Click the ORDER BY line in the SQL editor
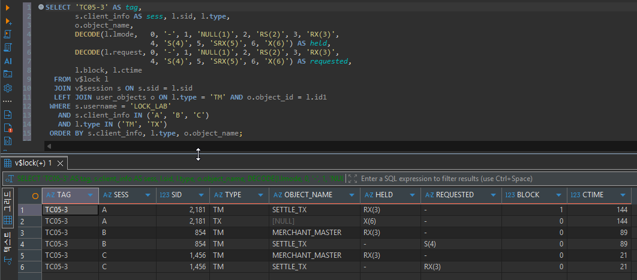The image size is (637, 280). pyautogui.click(x=146, y=133)
